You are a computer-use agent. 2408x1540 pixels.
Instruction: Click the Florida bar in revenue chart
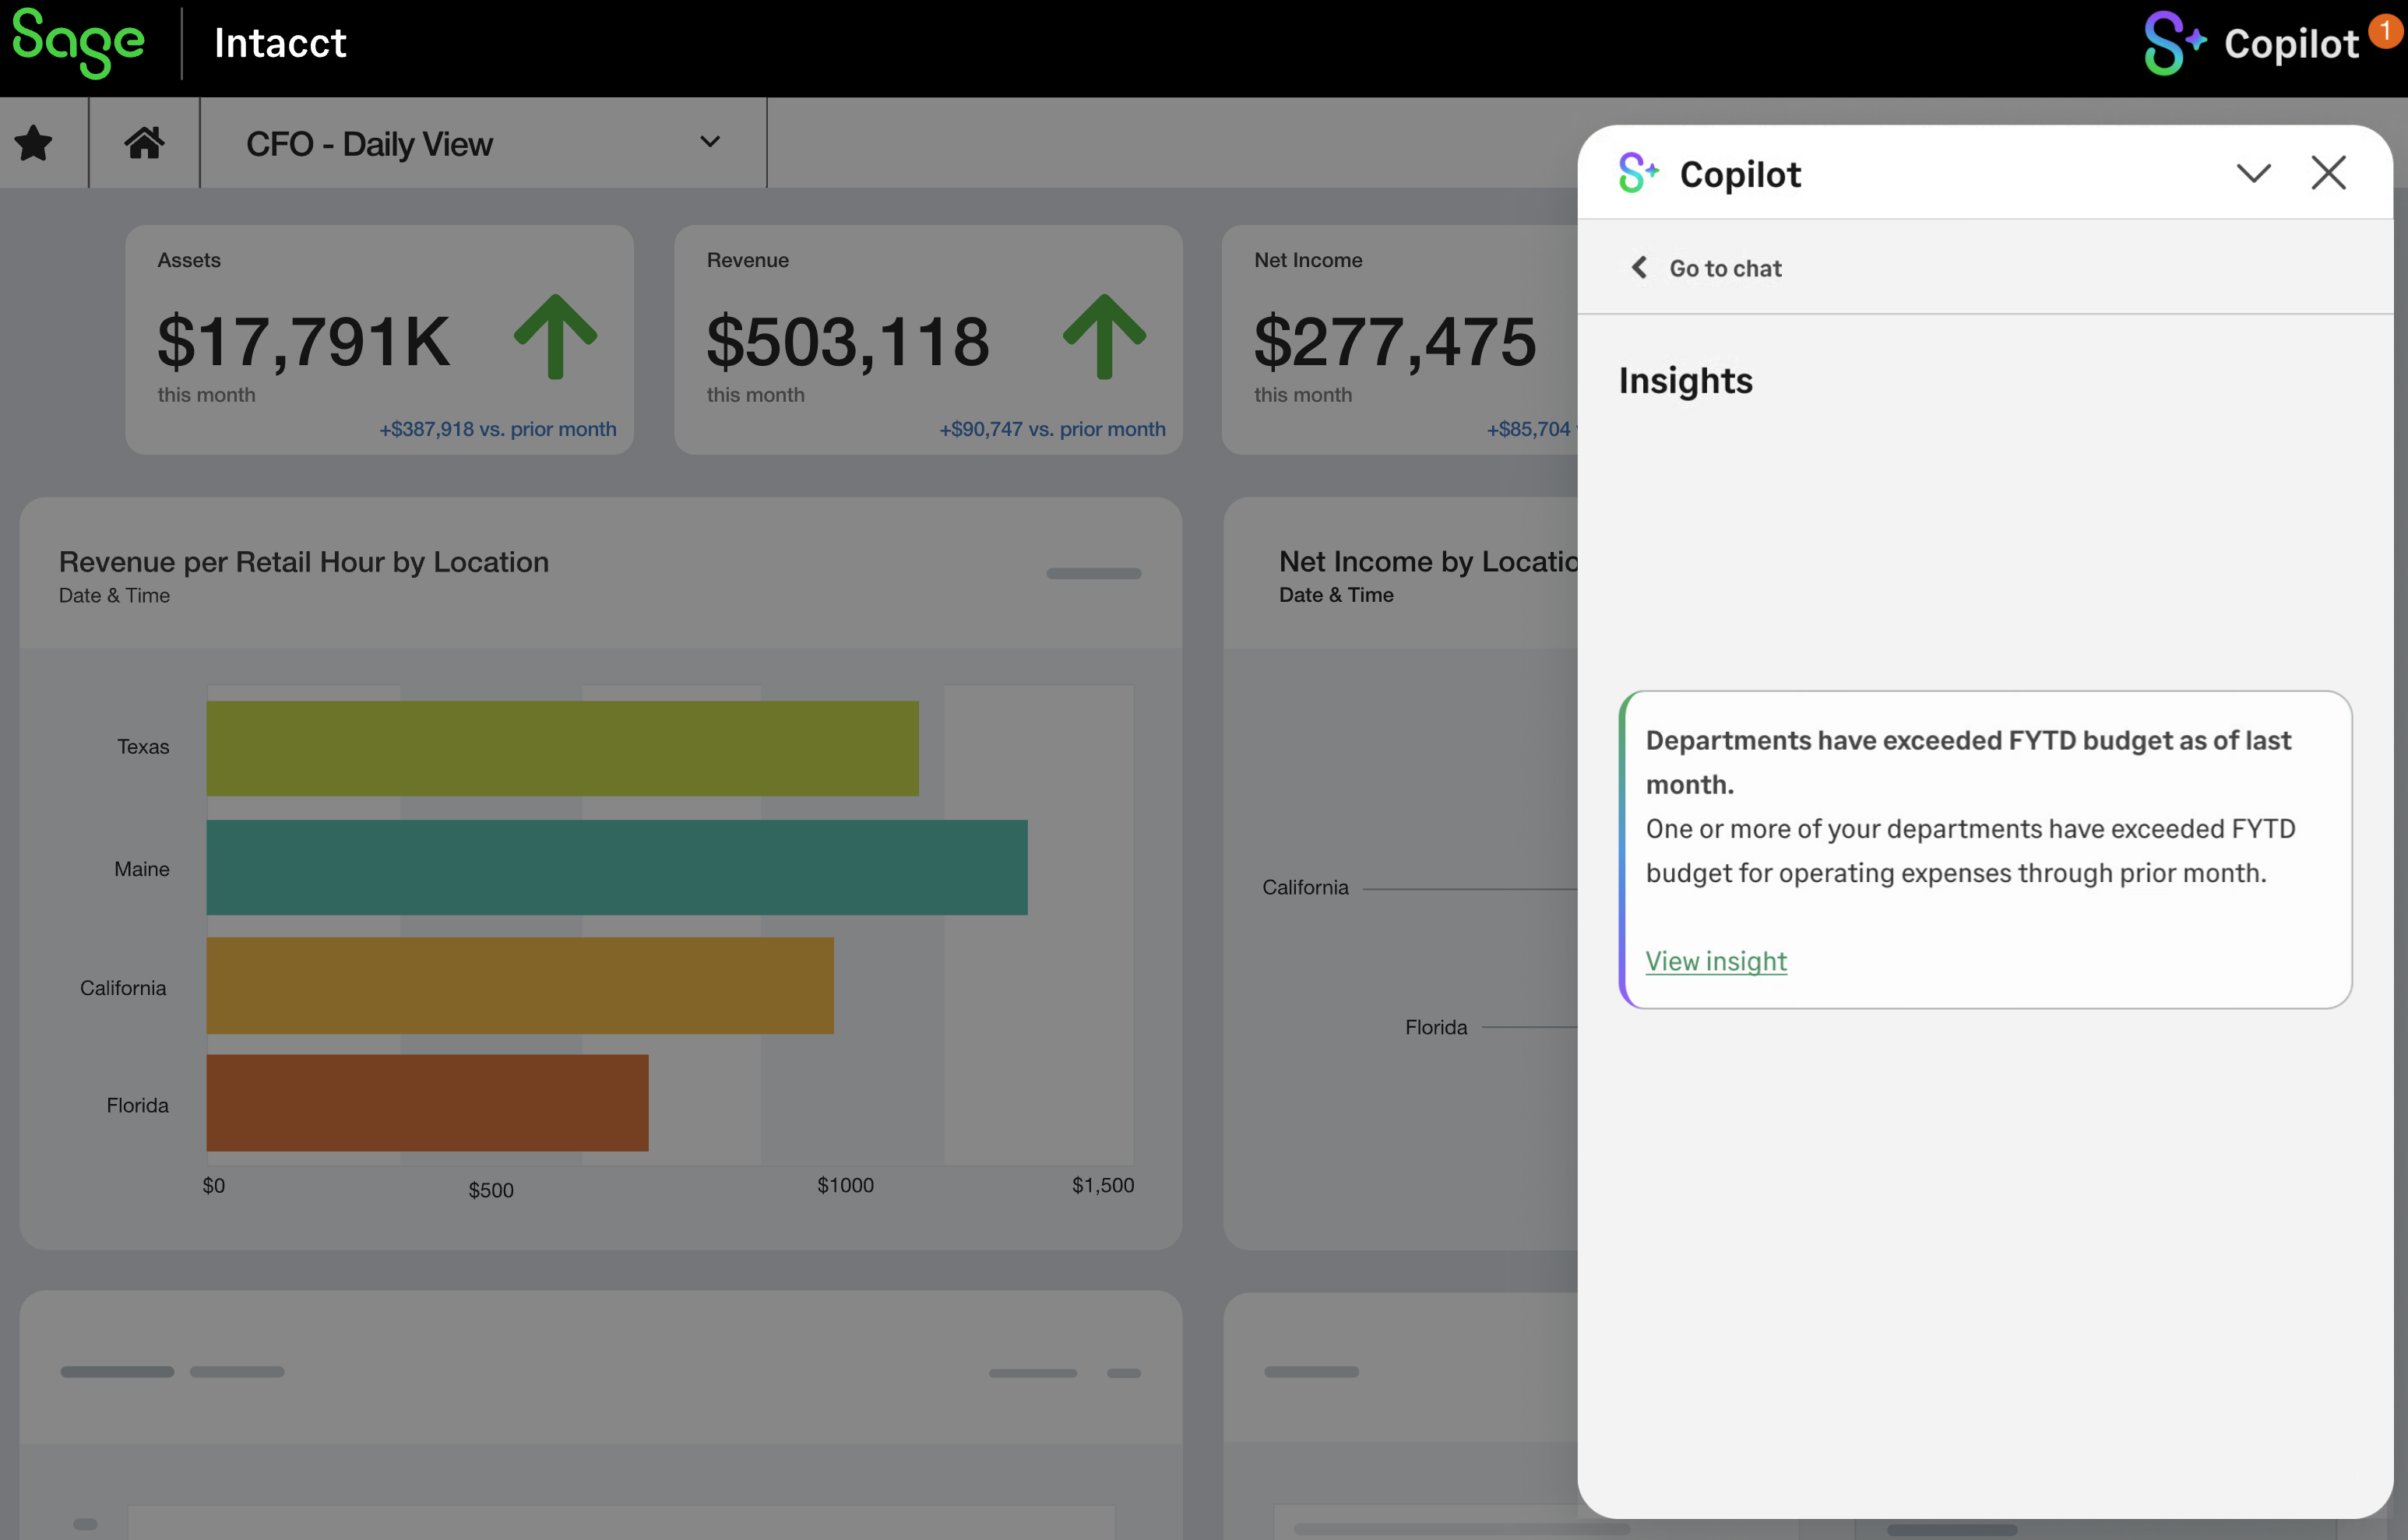[427, 1102]
